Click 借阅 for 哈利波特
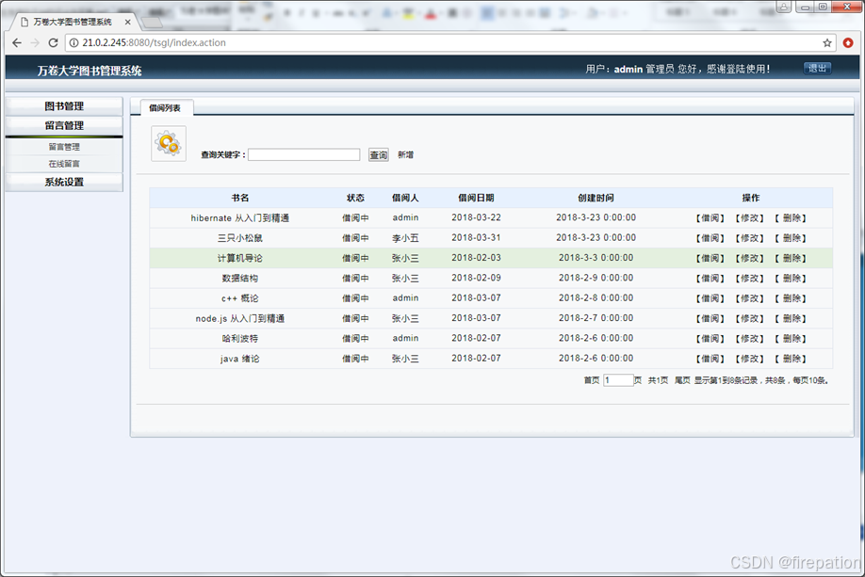Image resolution: width=865 pixels, height=577 pixels. point(710,338)
